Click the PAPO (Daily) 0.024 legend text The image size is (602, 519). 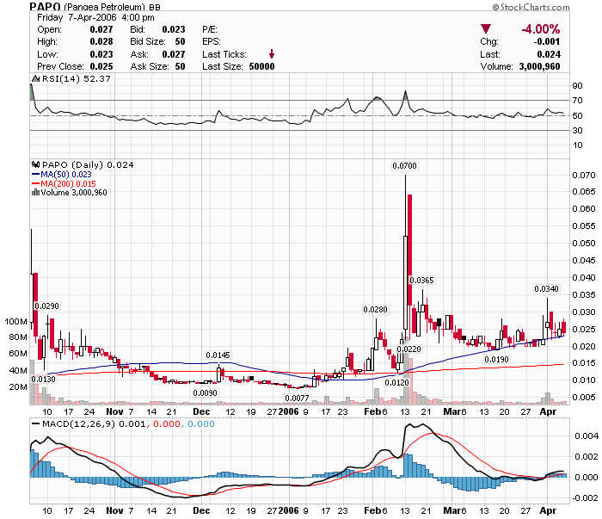coord(88,164)
